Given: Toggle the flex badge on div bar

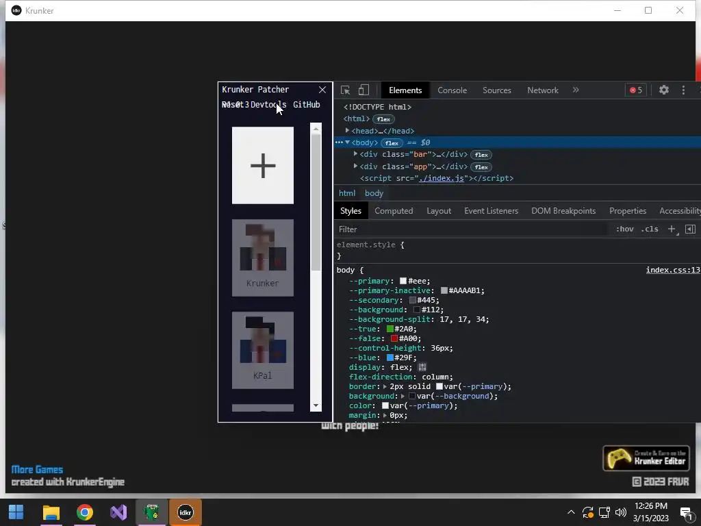Looking at the screenshot, I should coord(481,155).
